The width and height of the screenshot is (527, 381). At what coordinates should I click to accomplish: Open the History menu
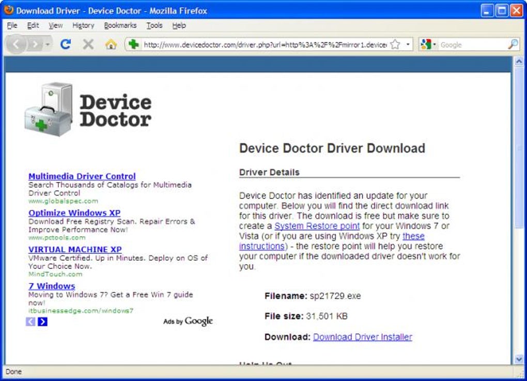pos(83,25)
